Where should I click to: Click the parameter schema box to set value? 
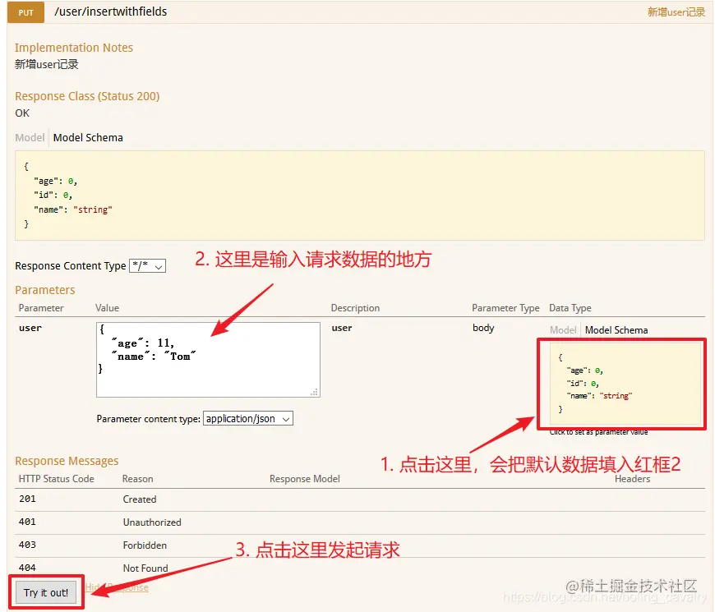click(625, 384)
